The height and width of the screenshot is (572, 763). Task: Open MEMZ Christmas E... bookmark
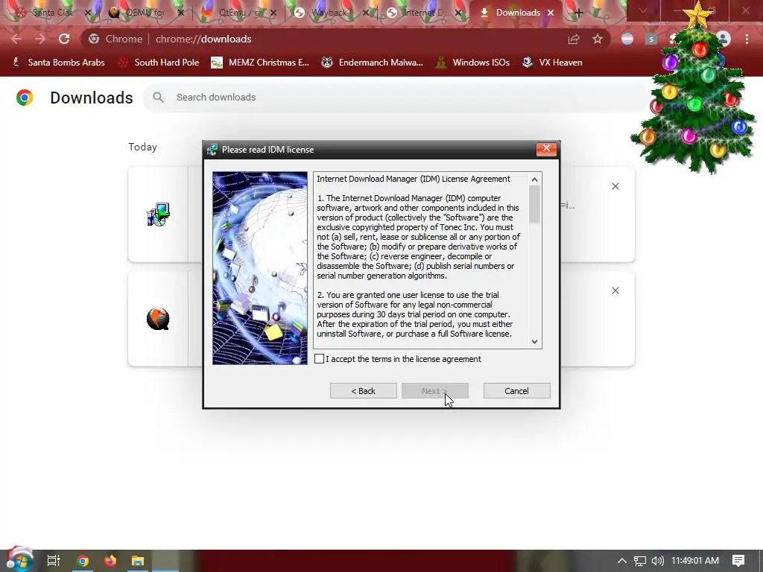click(x=260, y=63)
